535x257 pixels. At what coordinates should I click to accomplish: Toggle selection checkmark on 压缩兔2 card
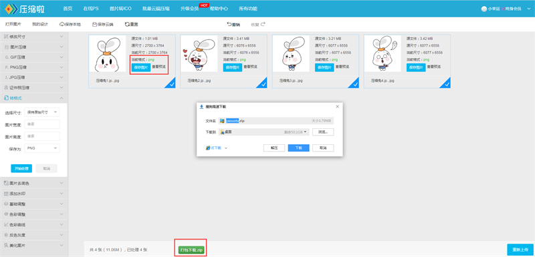(x=263, y=83)
